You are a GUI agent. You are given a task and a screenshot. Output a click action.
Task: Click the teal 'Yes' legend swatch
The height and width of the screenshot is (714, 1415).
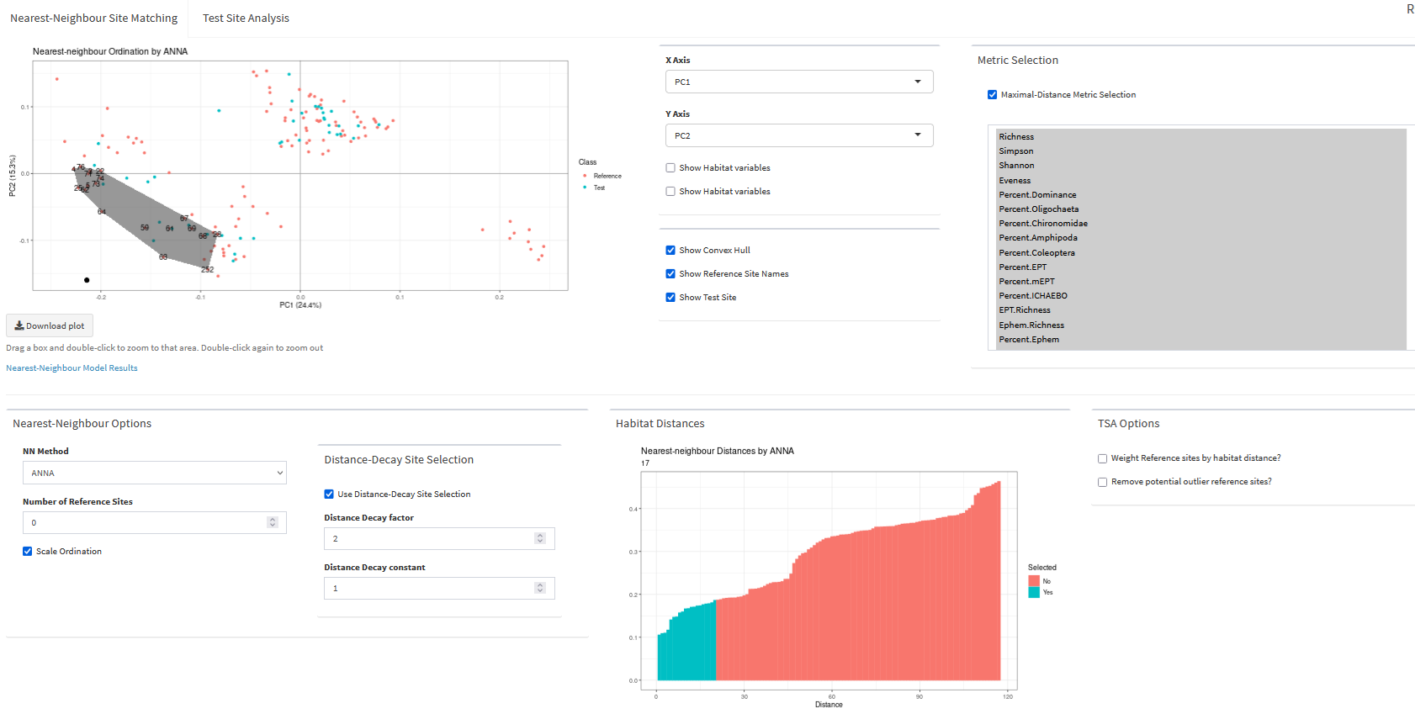tap(1034, 593)
